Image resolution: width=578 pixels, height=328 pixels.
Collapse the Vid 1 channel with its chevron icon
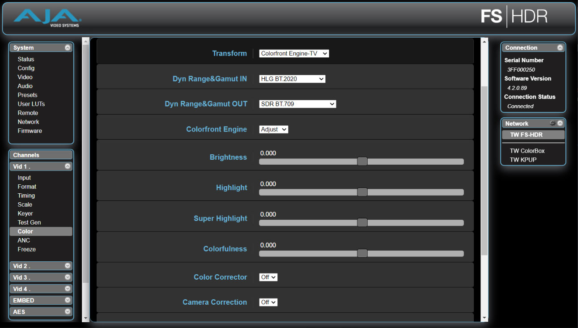tap(68, 166)
